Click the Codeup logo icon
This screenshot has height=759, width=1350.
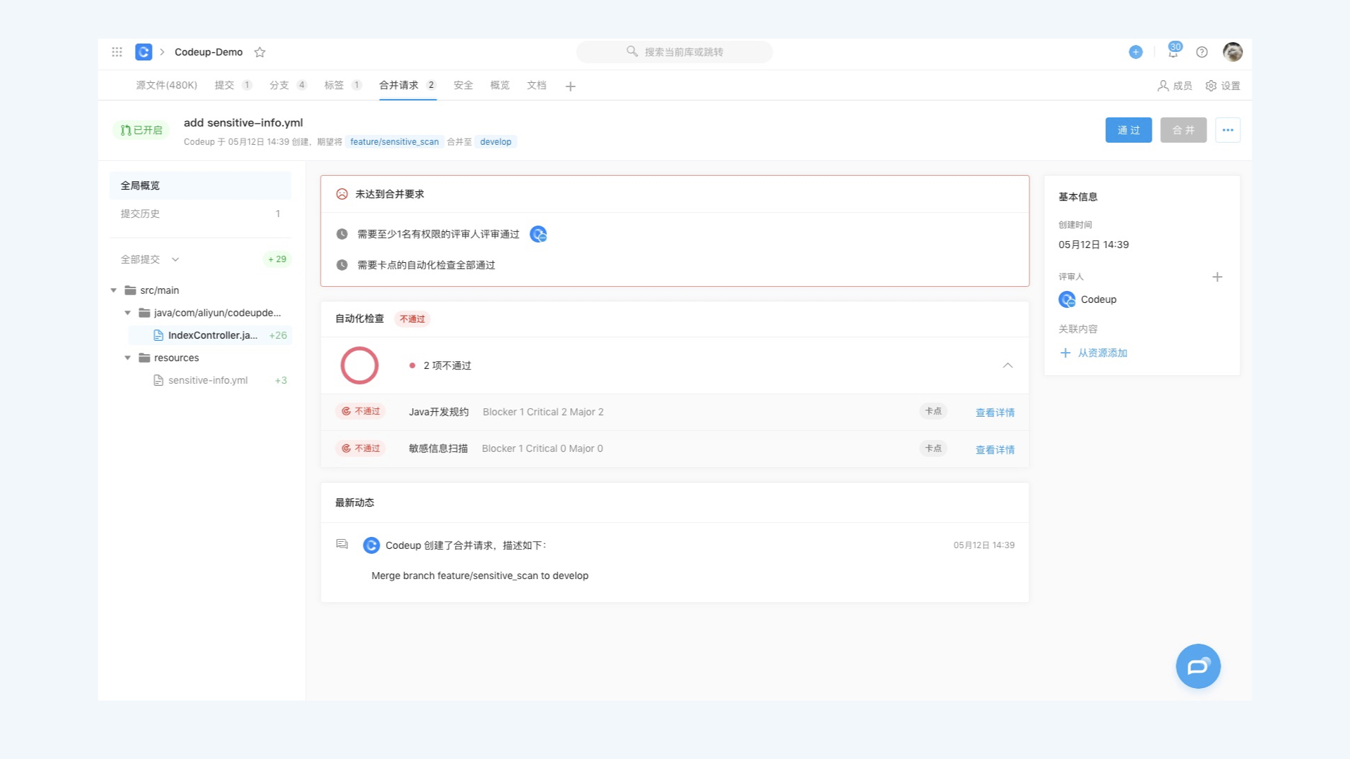(143, 52)
